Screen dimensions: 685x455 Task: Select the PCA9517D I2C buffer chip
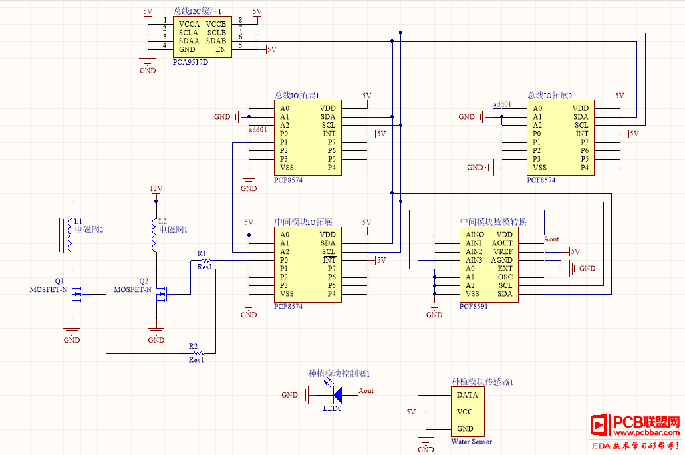[x=202, y=37]
